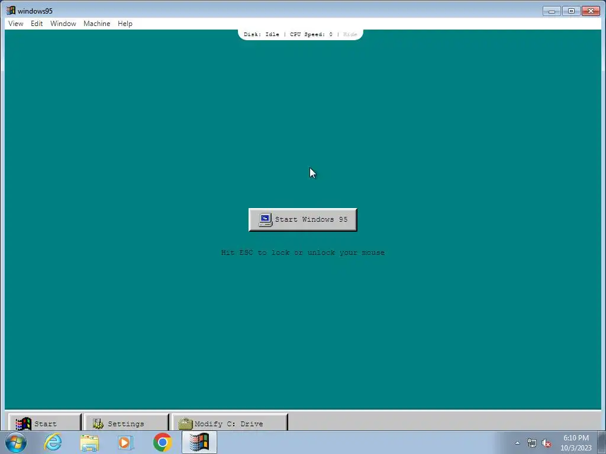Click the muted volume tray icon
The image size is (606, 454).
[x=546, y=443]
